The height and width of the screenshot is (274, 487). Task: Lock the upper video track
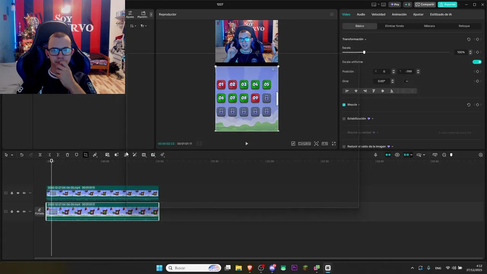pyautogui.click(x=12, y=193)
